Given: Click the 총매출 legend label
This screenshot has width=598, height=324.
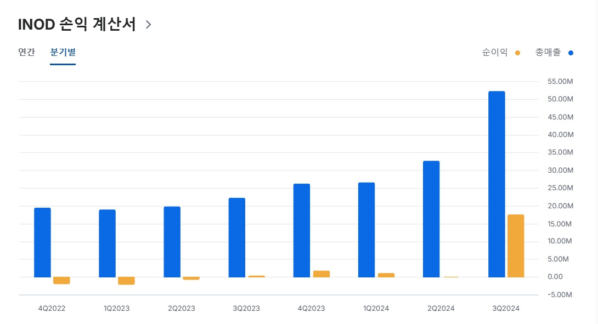Looking at the screenshot, I should [x=549, y=52].
